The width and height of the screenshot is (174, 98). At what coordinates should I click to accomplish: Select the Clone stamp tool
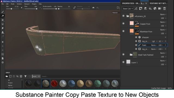3,32
